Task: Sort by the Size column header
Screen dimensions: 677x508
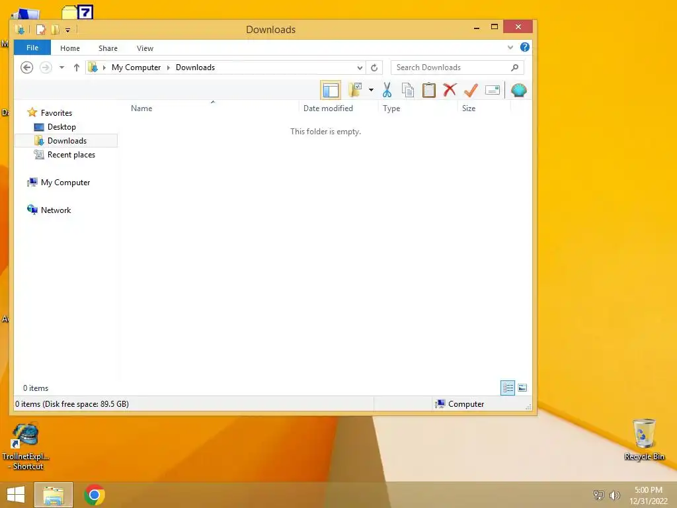Action: (469, 108)
